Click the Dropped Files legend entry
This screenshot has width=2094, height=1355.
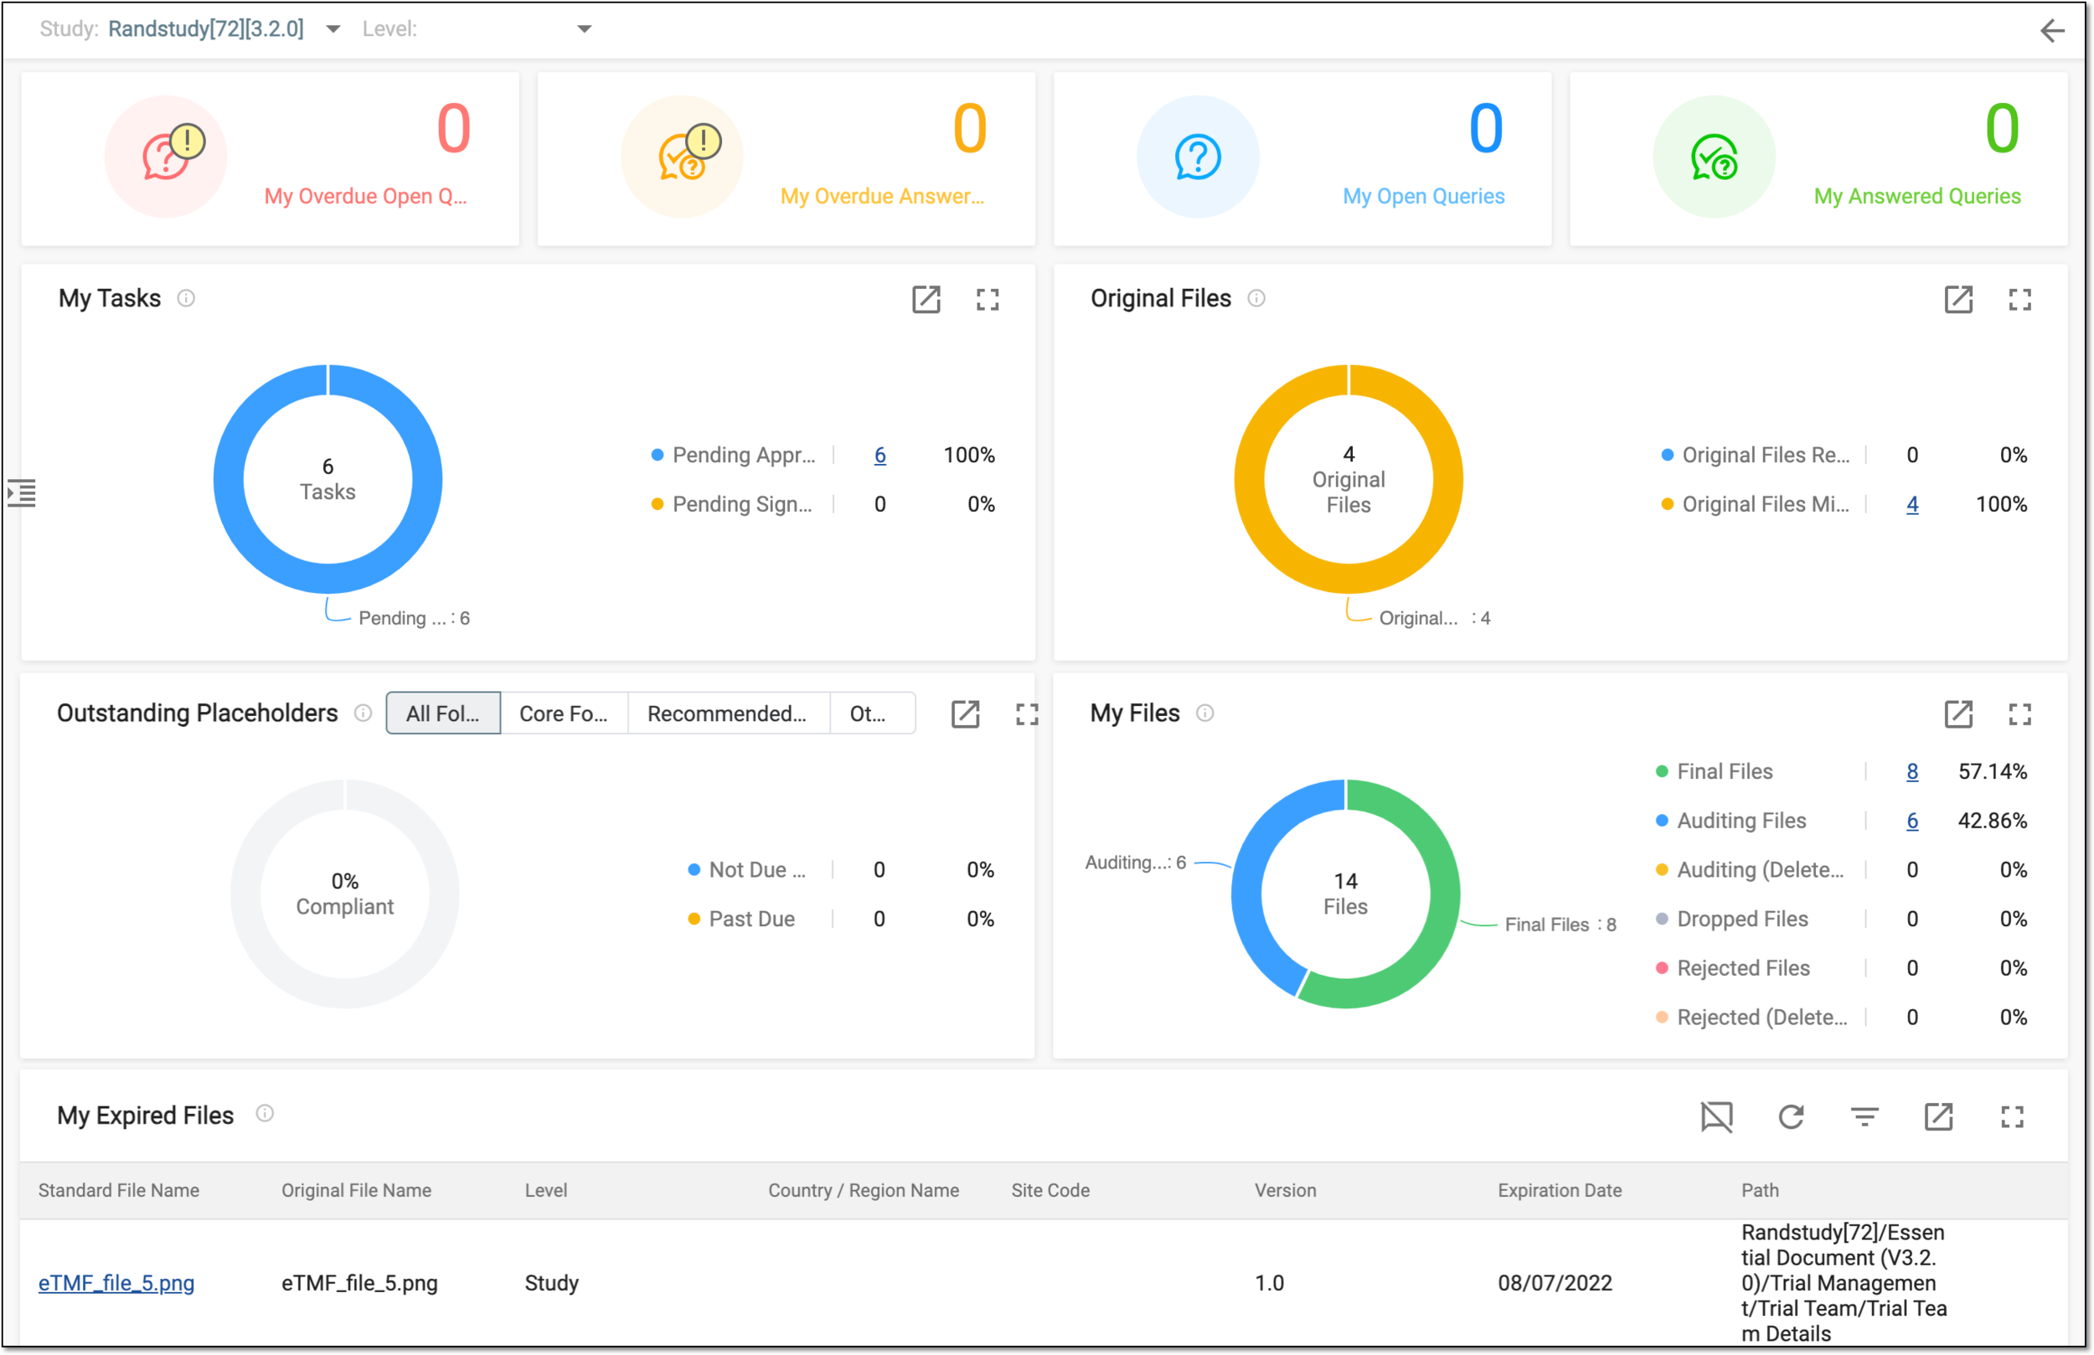pos(1731,920)
